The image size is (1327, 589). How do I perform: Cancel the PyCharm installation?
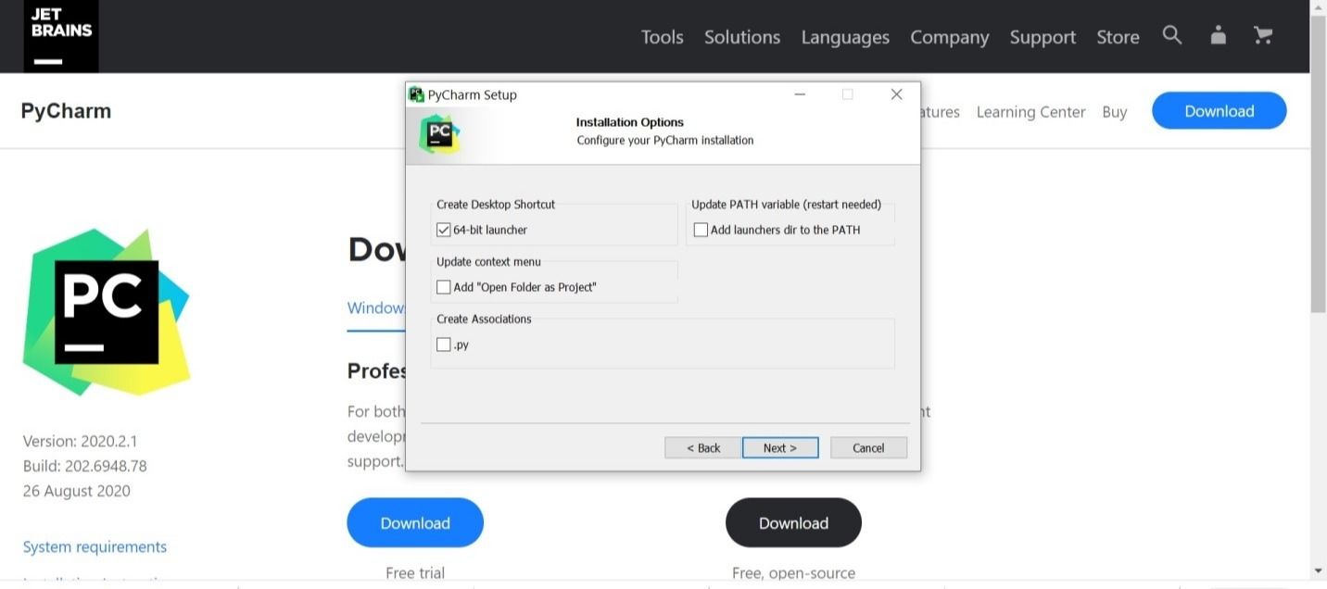(x=868, y=448)
